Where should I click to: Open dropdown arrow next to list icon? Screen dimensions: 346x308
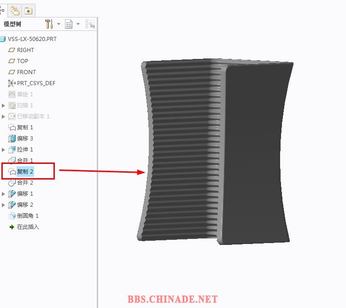coord(78,24)
